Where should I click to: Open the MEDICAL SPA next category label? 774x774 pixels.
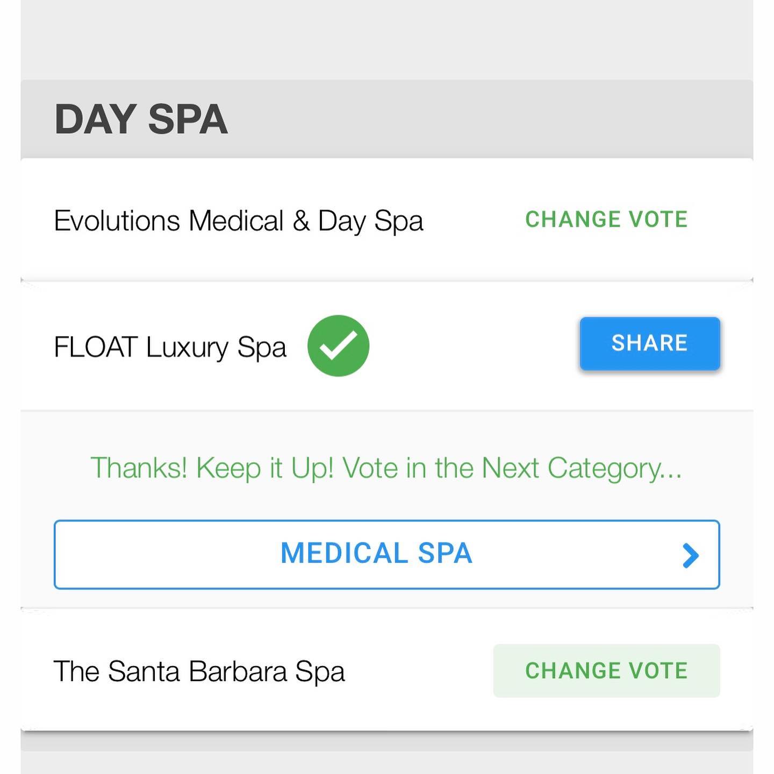[x=376, y=554]
